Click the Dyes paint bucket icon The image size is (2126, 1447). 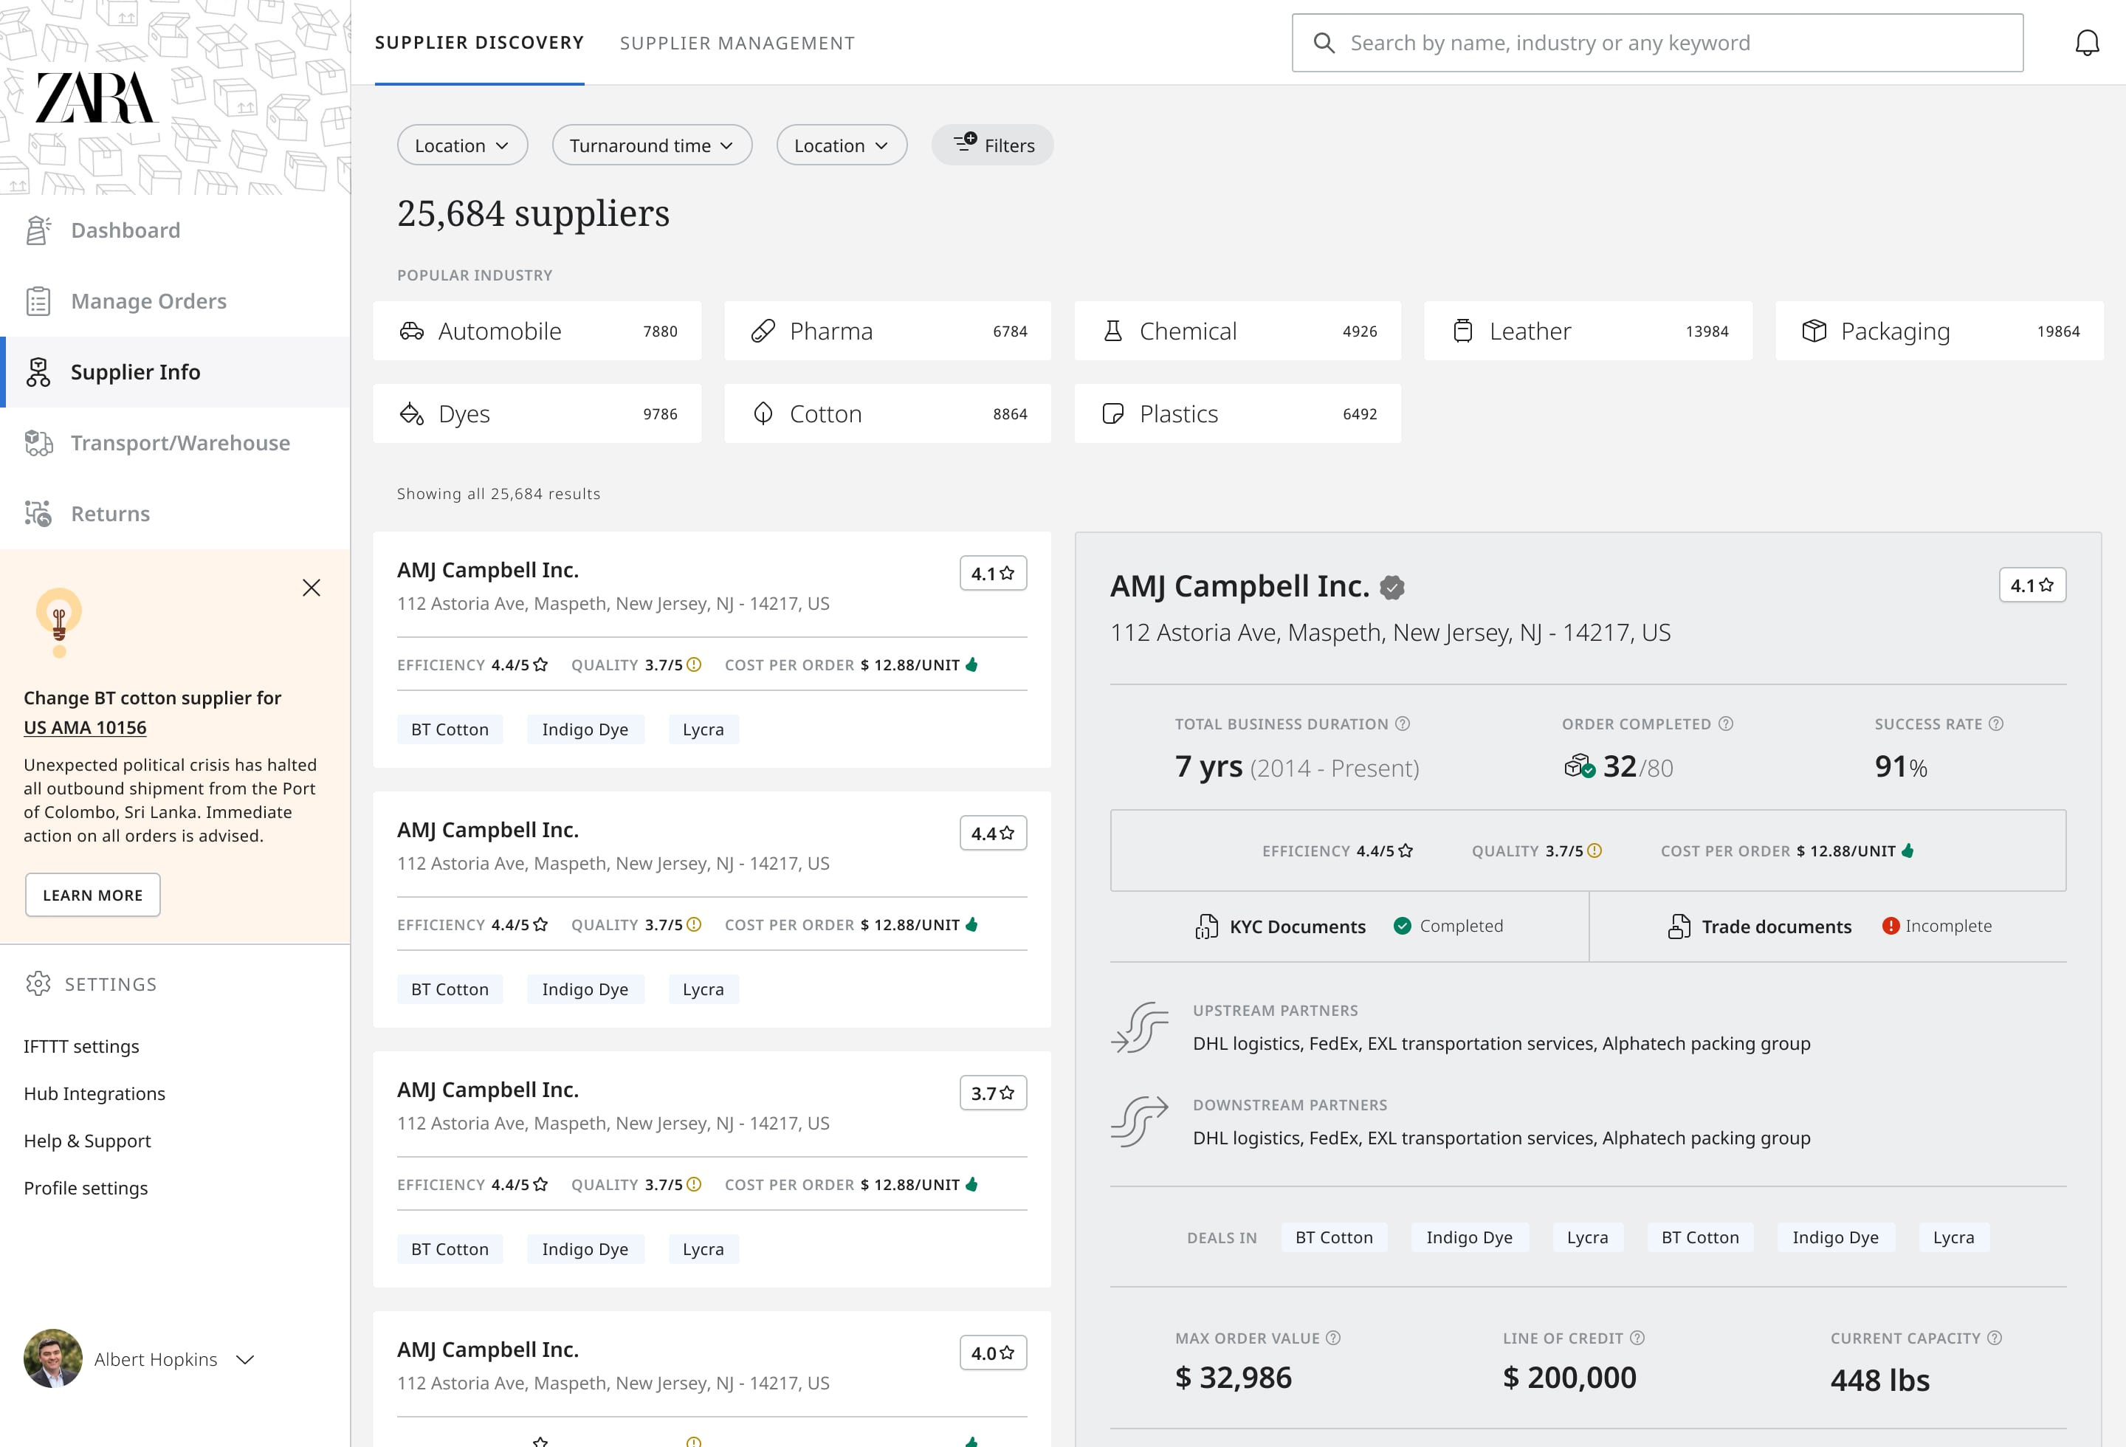point(412,413)
